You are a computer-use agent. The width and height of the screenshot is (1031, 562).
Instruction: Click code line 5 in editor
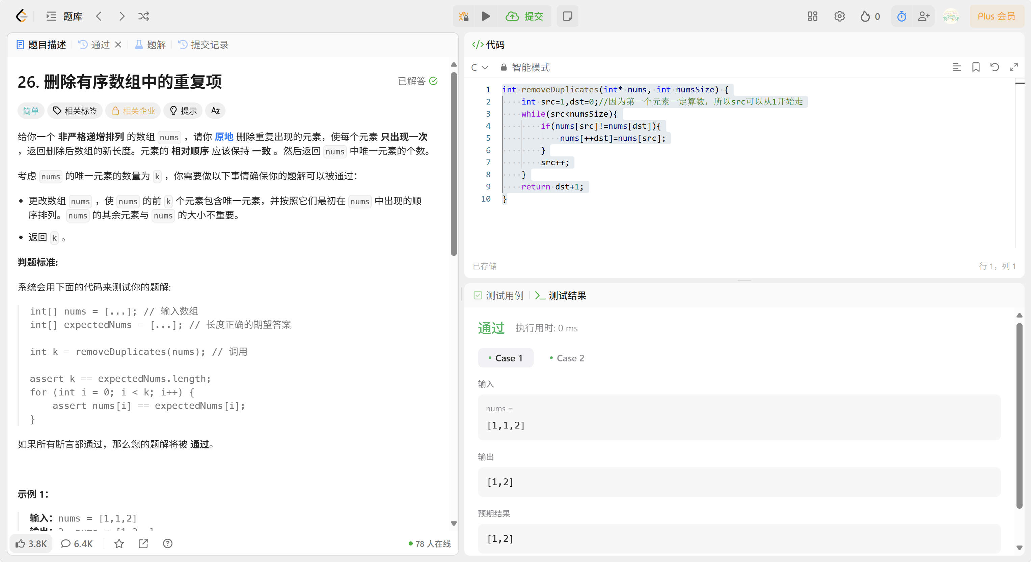pyautogui.click(x=612, y=138)
